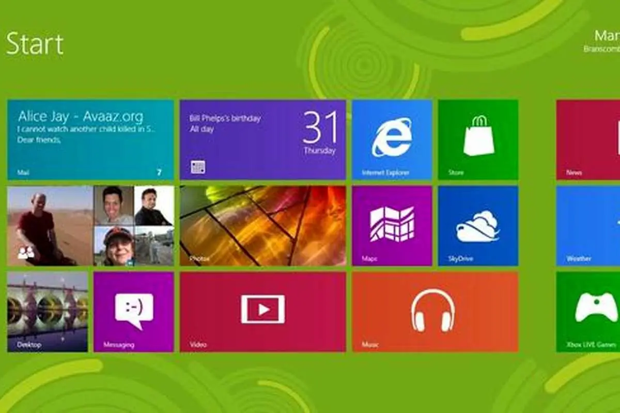Click the people icon on the People tile
The image size is (620, 413).
click(26, 252)
